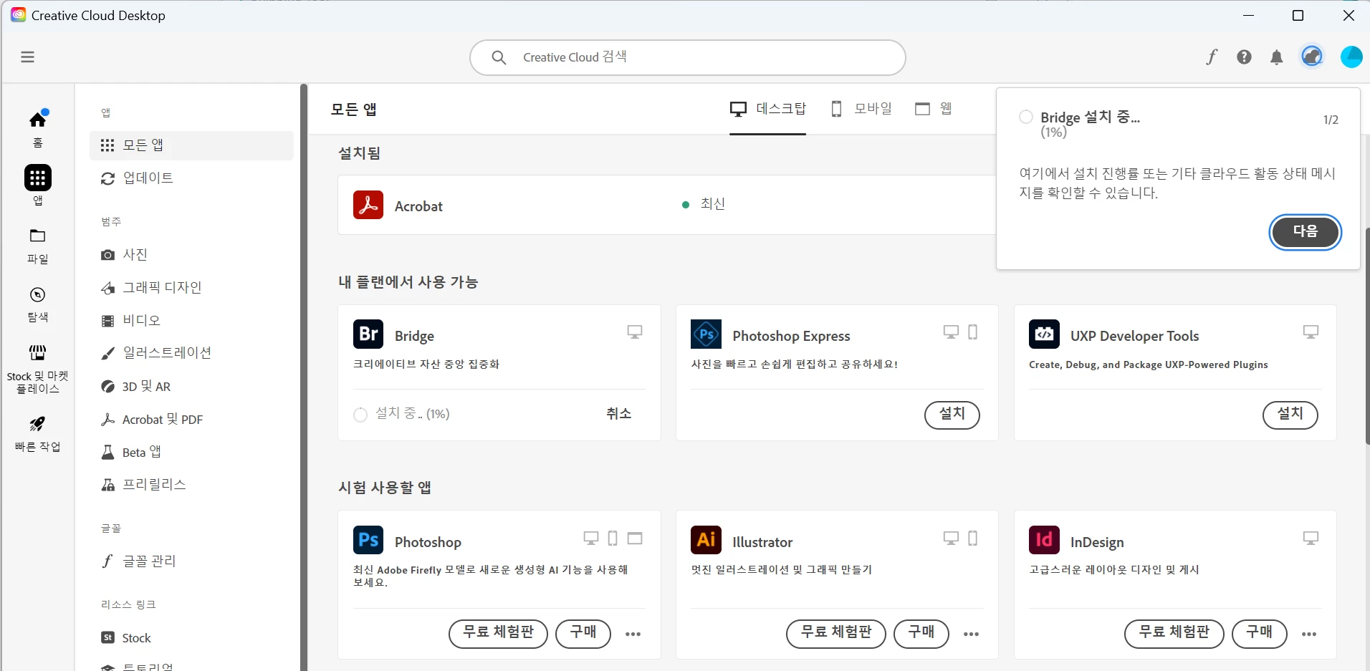This screenshot has width=1370, height=671.
Task: Click the Bridge 설치 중 progress indicator in popup
Action: 1026,117
